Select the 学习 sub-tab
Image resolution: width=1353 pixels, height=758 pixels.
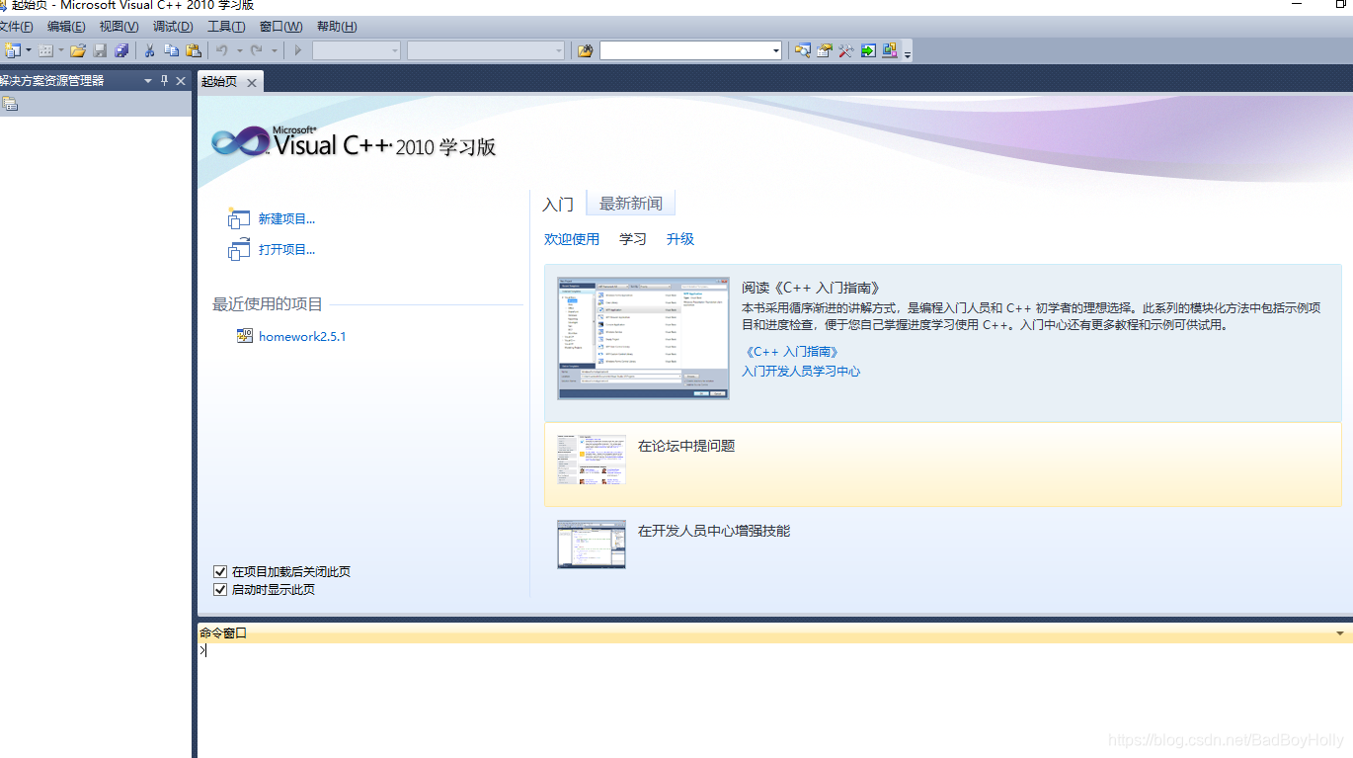click(x=633, y=239)
